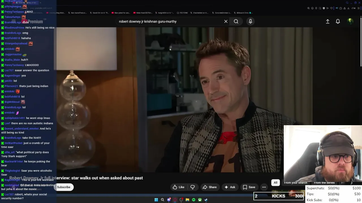The height and width of the screenshot is (203, 362).
Task: Show more filter chips with right chevron
Action: coord(352,183)
